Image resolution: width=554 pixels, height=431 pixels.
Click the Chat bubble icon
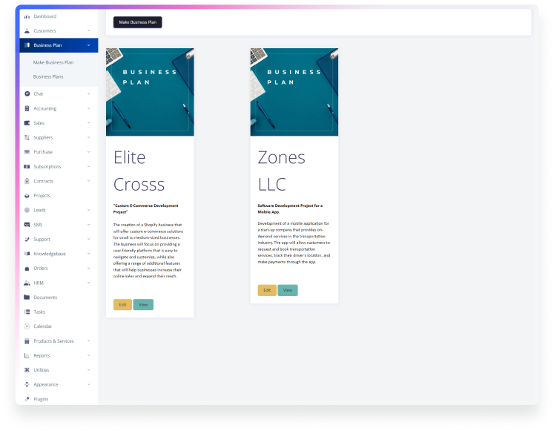pos(27,94)
